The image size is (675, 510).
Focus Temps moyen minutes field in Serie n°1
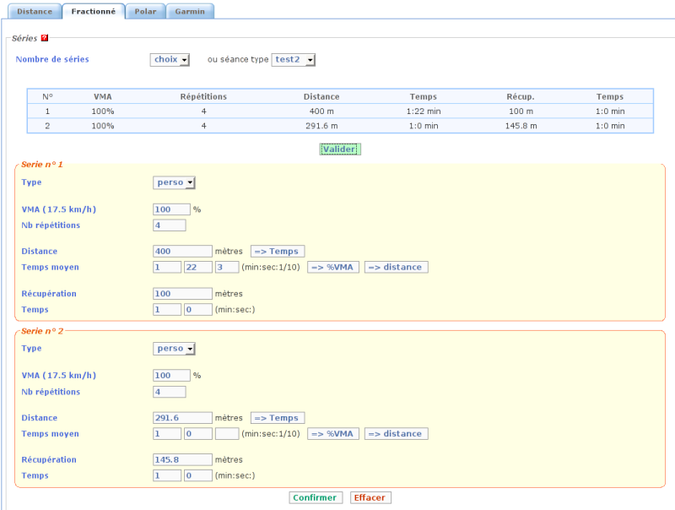point(167,267)
